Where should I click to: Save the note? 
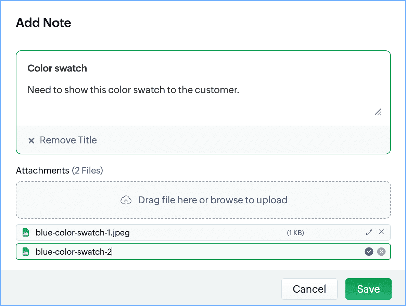(x=368, y=289)
